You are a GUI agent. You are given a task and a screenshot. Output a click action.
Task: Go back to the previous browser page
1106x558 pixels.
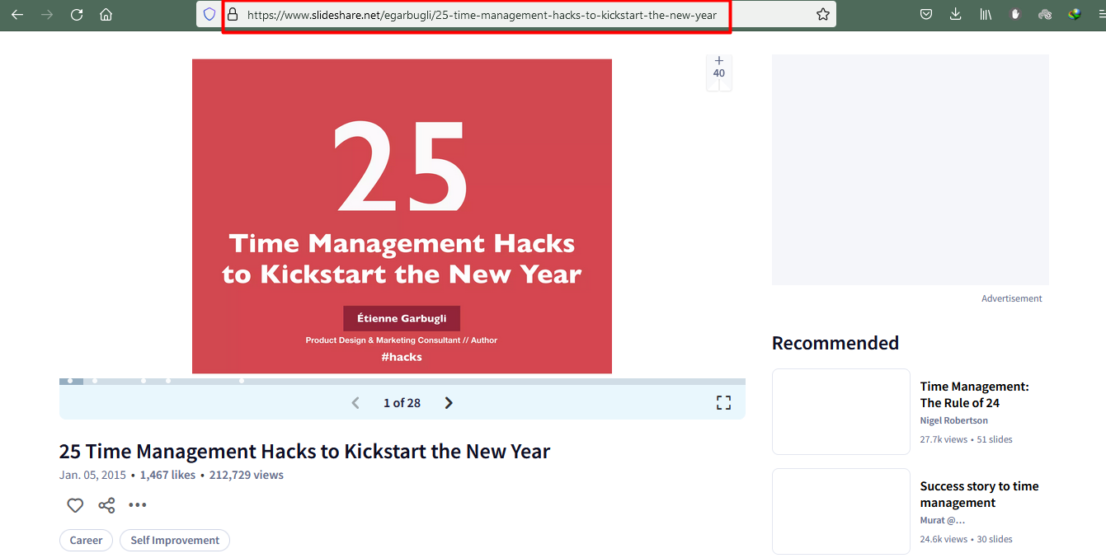(x=17, y=15)
